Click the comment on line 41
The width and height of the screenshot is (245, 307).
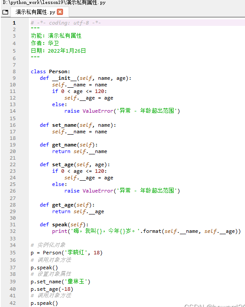51,296
